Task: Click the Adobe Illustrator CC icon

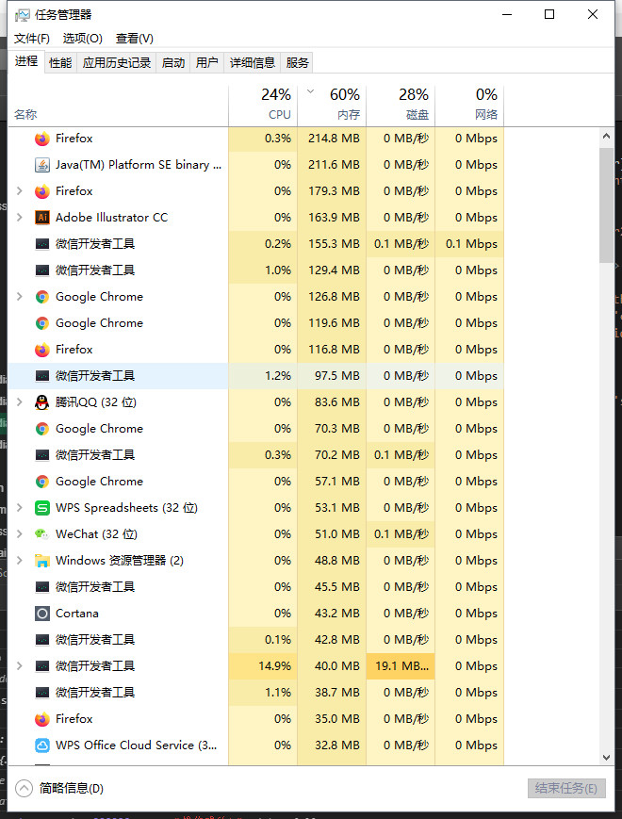Action: click(x=42, y=218)
